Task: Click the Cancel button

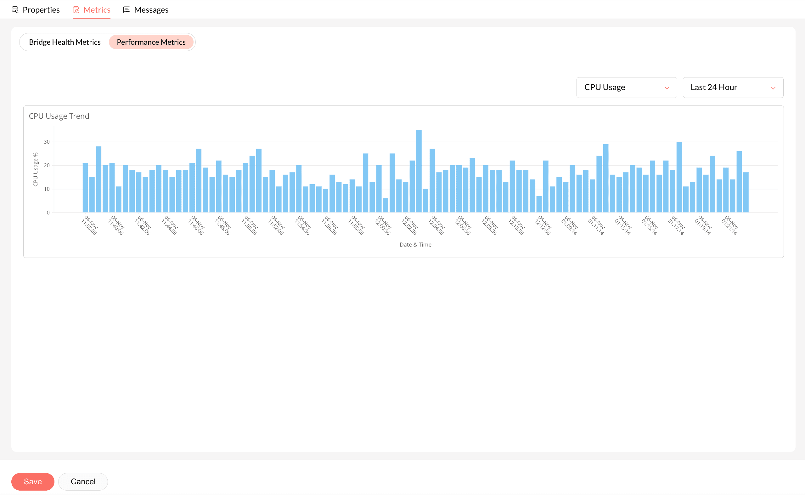Action: point(83,481)
